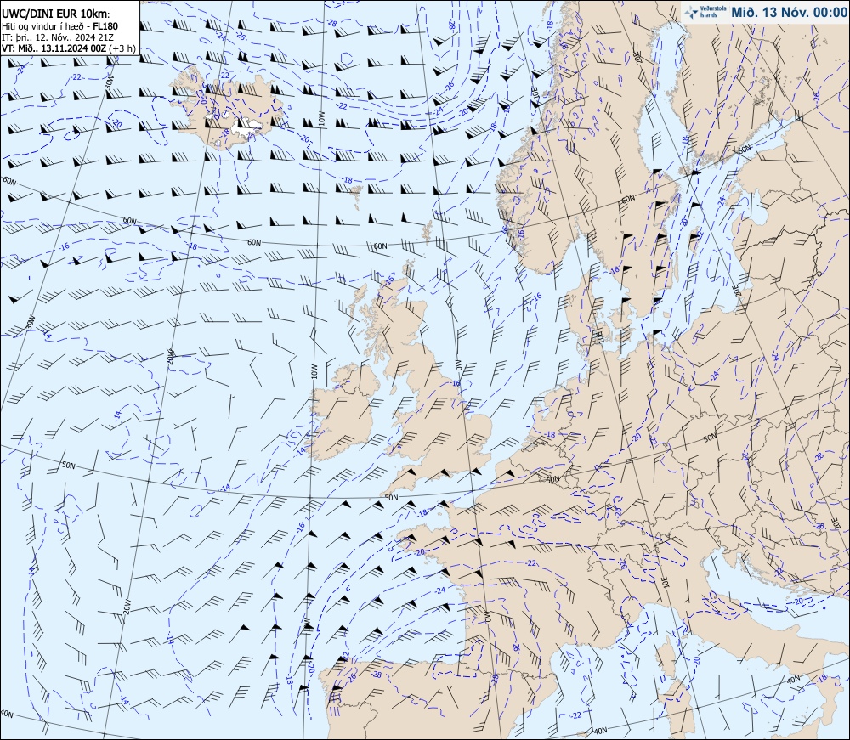Click the "IT: þri.. 12. Nóv.. 2024 21Z" line
This screenshot has height=740, width=850.
(x=58, y=37)
